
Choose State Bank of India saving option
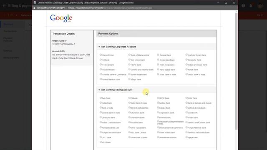pos(129,103)
